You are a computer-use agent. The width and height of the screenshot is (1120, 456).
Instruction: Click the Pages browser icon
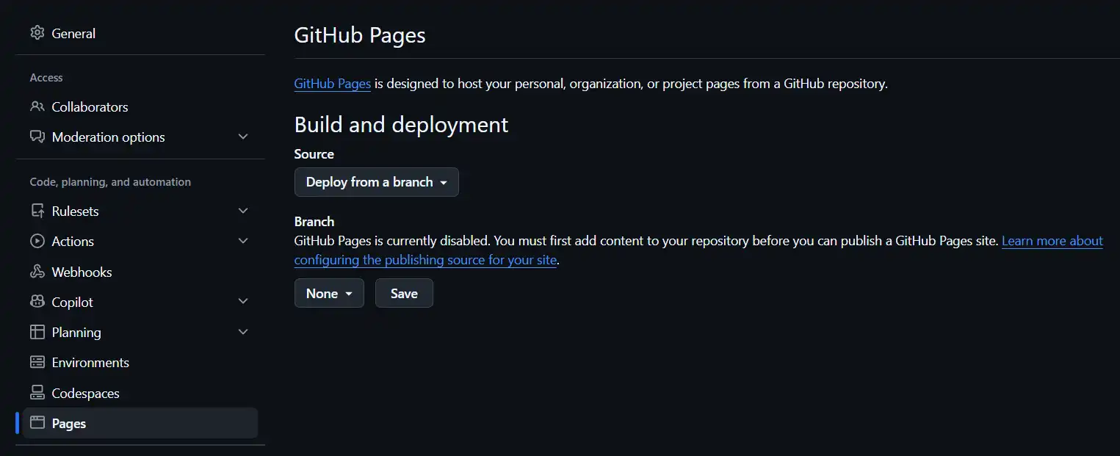tap(37, 423)
